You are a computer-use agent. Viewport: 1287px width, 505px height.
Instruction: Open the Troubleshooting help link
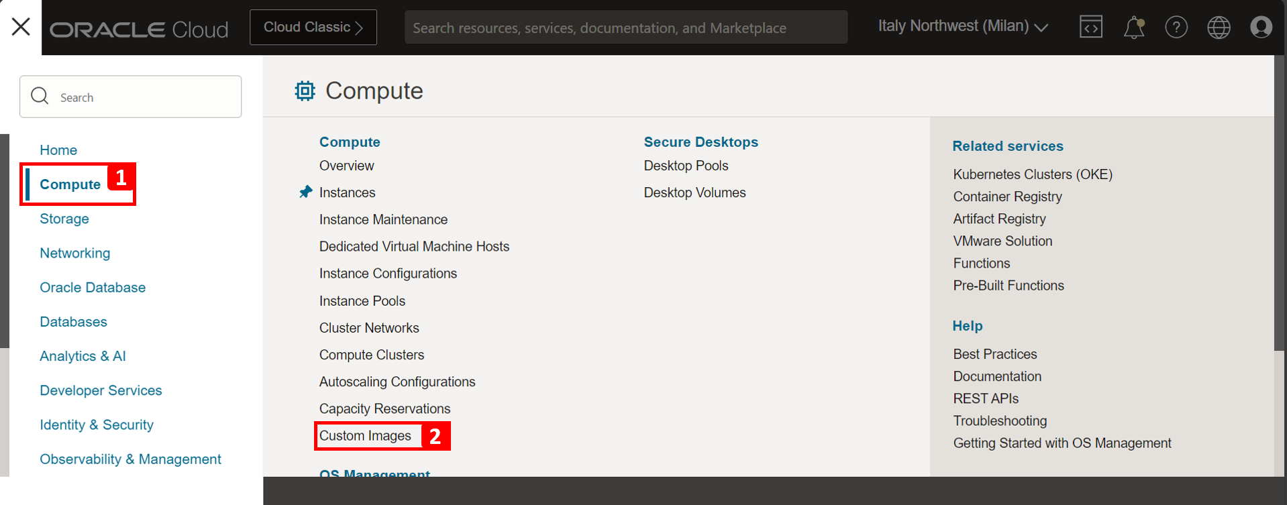(1000, 420)
